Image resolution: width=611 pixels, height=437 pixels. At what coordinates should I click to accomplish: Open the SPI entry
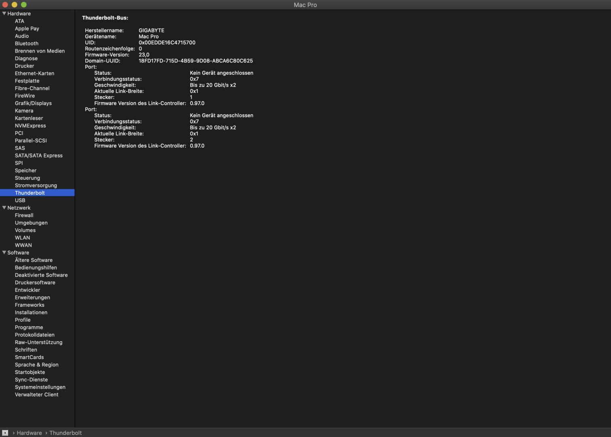coord(19,163)
